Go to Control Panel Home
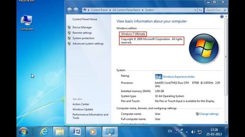The image size is (245, 137). (x=85, y=19)
